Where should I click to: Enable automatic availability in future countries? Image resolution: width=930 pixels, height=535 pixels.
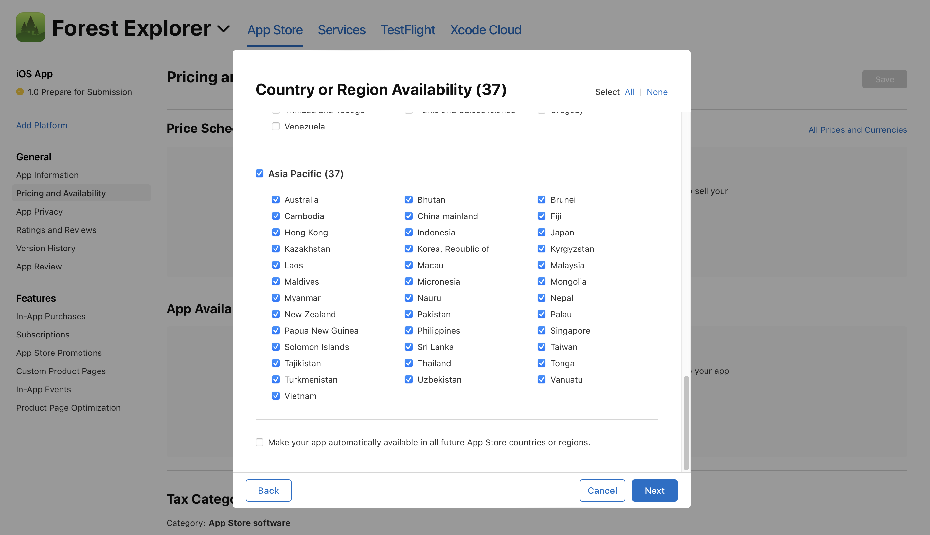[x=259, y=442]
